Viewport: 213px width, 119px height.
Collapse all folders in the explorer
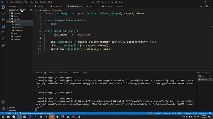tap(31, 10)
